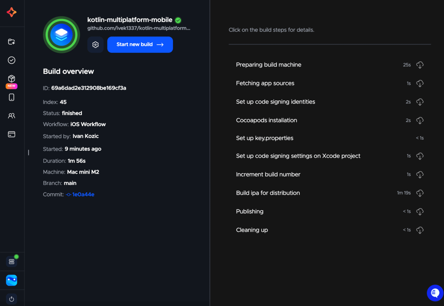This screenshot has width=444, height=306.
Task: Open the billing card icon in sidebar
Action: (11, 134)
